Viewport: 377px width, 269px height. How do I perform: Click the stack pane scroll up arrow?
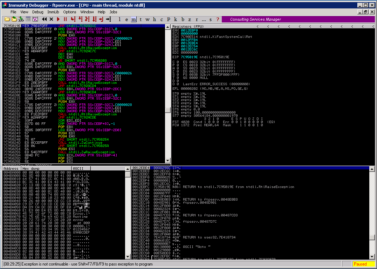coord(372,169)
